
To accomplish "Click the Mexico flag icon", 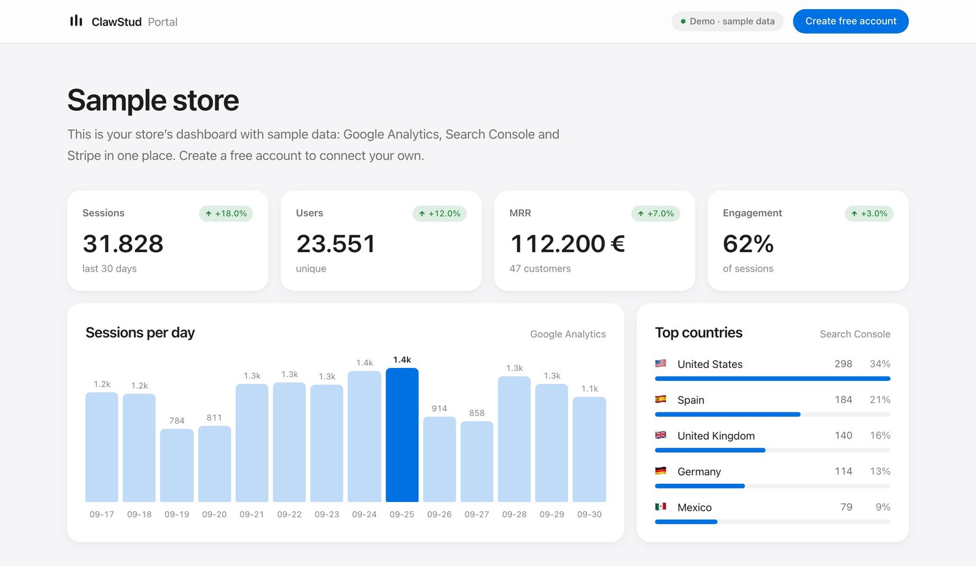I will pyautogui.click(x=661, y=507).
